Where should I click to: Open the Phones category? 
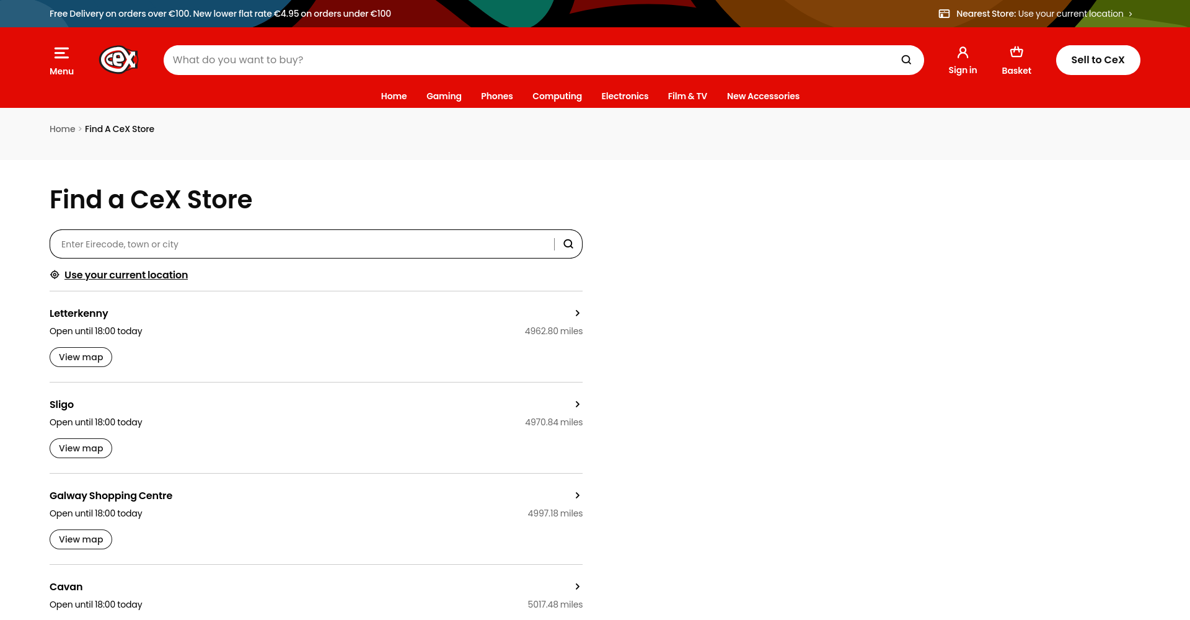497,96
